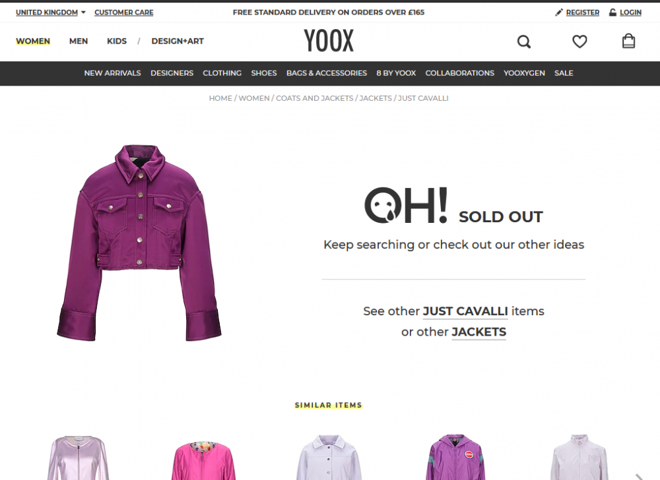Open the Customer Care link
This screenshot has height=480, width=660.
124,12
